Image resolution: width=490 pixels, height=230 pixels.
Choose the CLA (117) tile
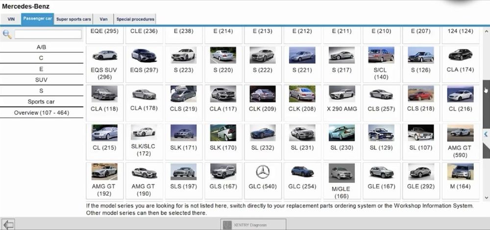223,103
